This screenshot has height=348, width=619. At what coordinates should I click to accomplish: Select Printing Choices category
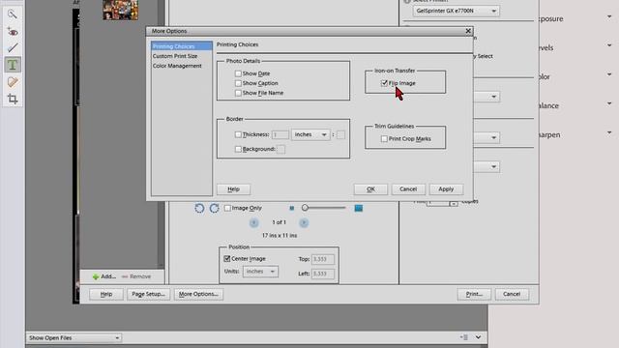tap(182, 46)
